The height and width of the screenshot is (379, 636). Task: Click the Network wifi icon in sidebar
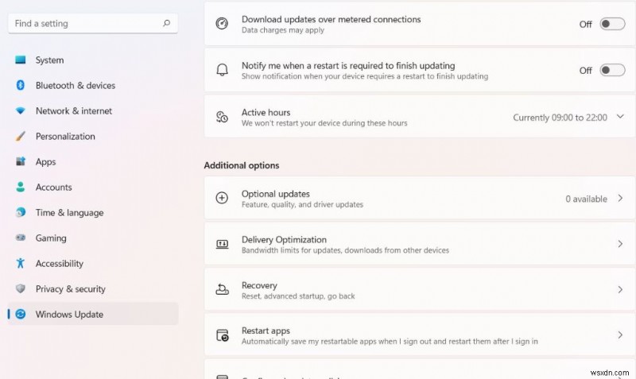click(21, 110)
